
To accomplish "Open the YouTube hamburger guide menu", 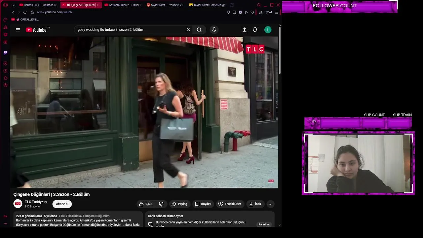I will tap(18, 30).
